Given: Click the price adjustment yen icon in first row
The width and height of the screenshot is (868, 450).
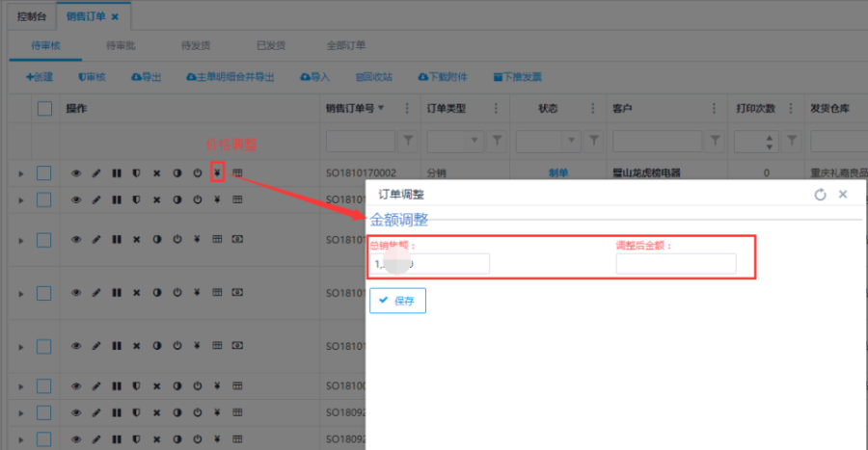Looking at the screenshot, I should click(217, 173).
